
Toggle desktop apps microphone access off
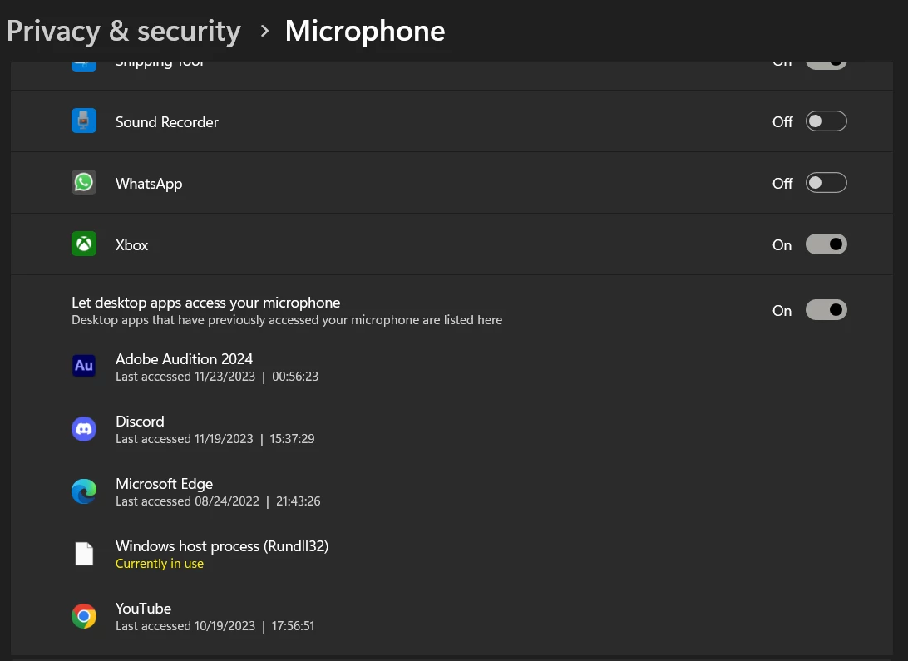pos(827,310)
